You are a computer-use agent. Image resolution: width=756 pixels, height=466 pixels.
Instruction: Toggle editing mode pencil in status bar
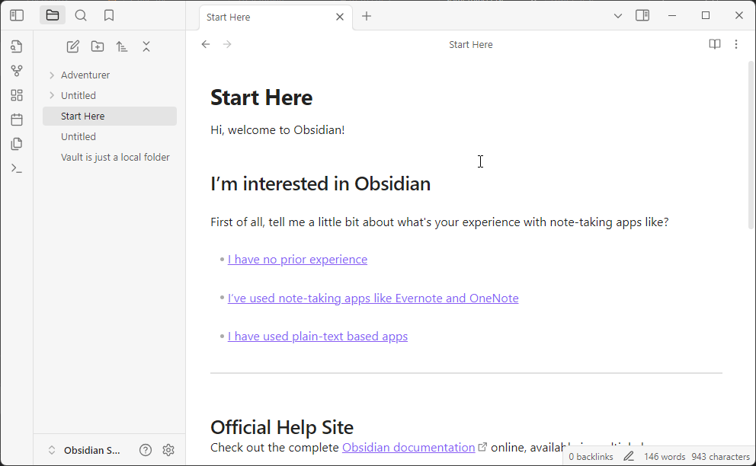pyautogui.click(x=629, y=456)
